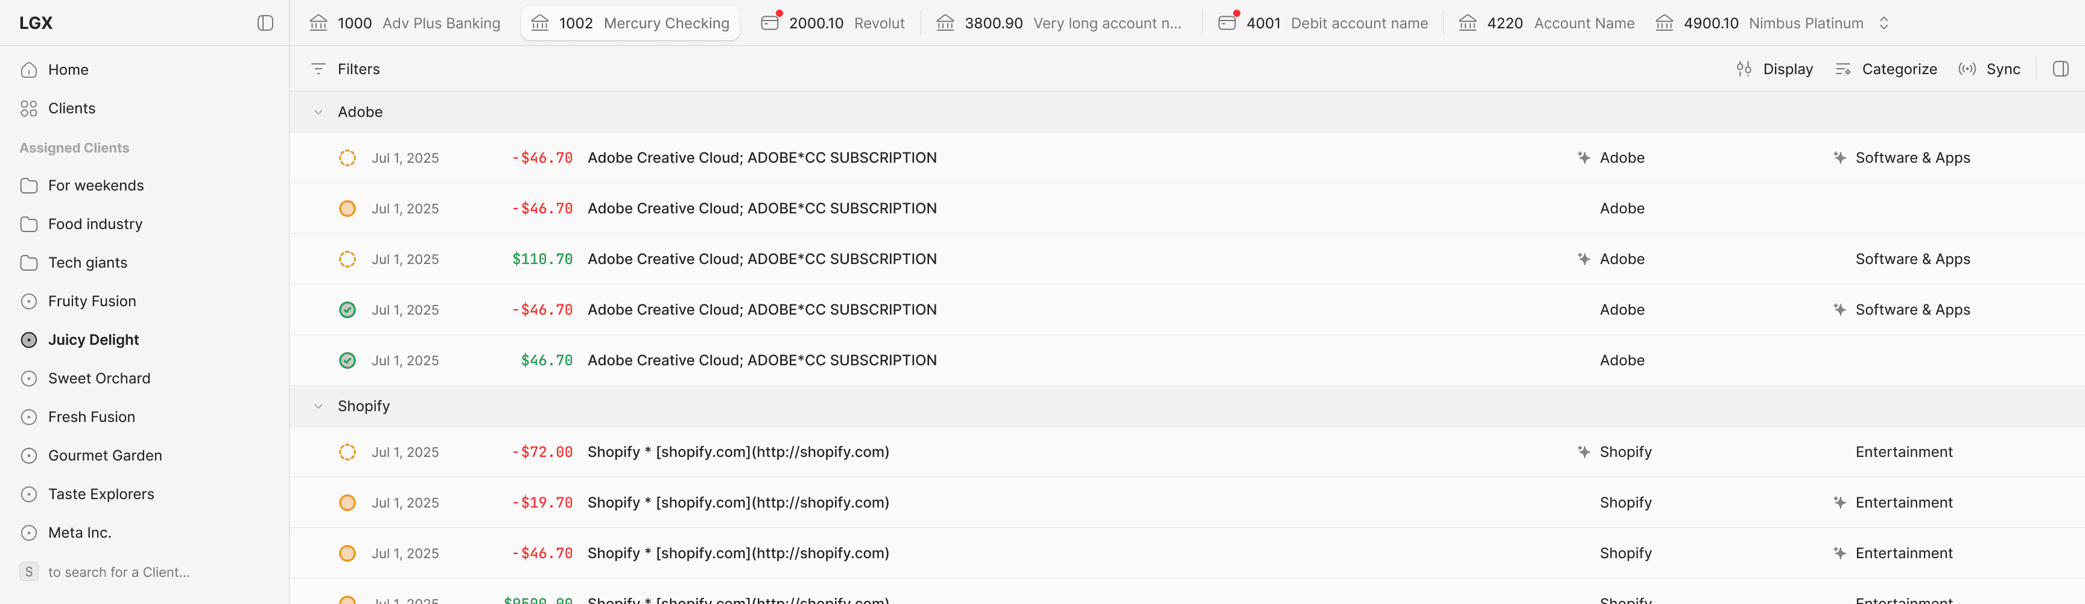Switch to 1000 Adv Plus Banking account tab

pyautogui.click(x=405, y=23)
